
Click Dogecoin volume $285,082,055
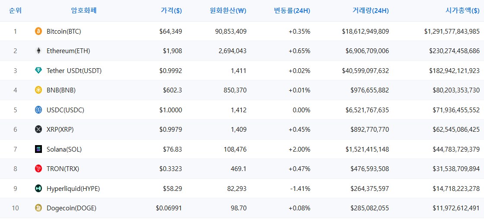click(370, 208)
